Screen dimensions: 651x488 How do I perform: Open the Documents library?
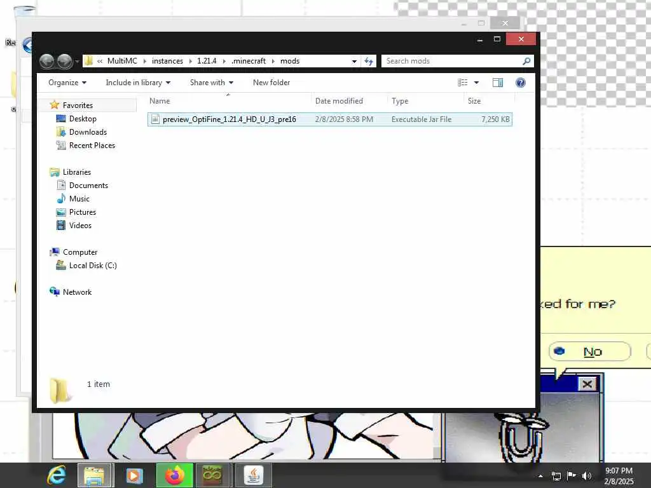[x=88, y=186]
